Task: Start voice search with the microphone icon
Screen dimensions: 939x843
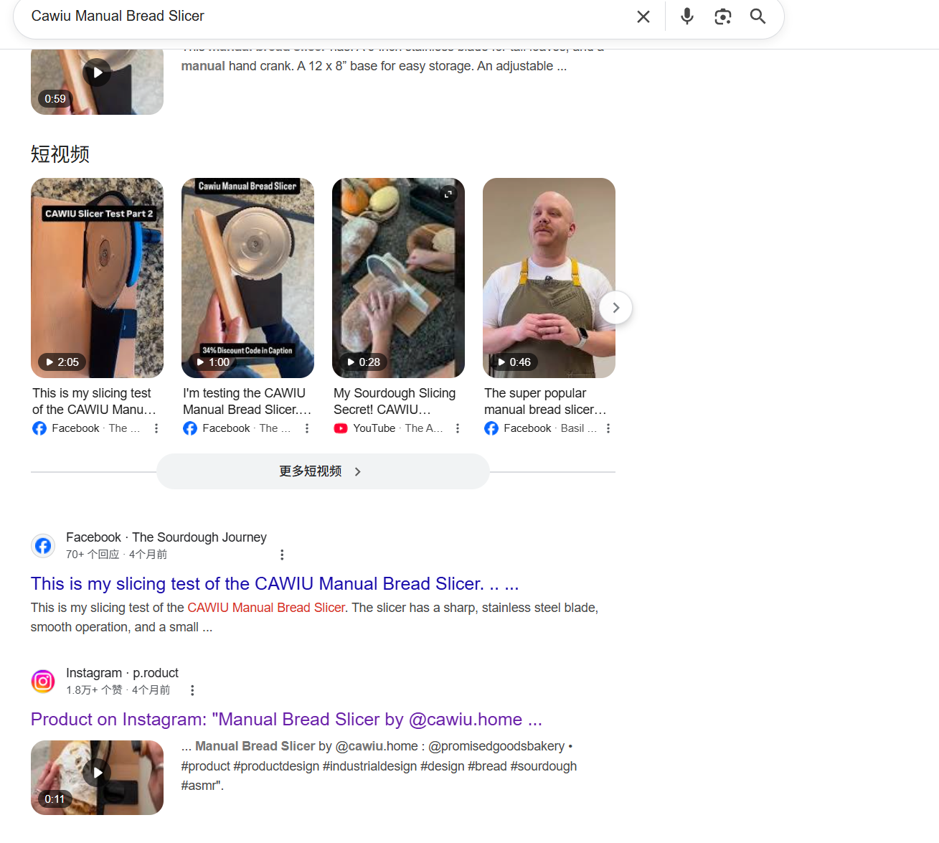Action: 687,16
